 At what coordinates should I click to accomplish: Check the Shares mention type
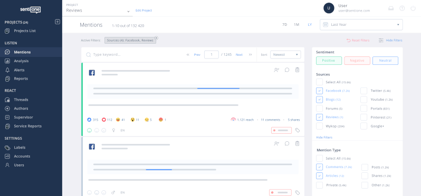click(x=365, y=176)
